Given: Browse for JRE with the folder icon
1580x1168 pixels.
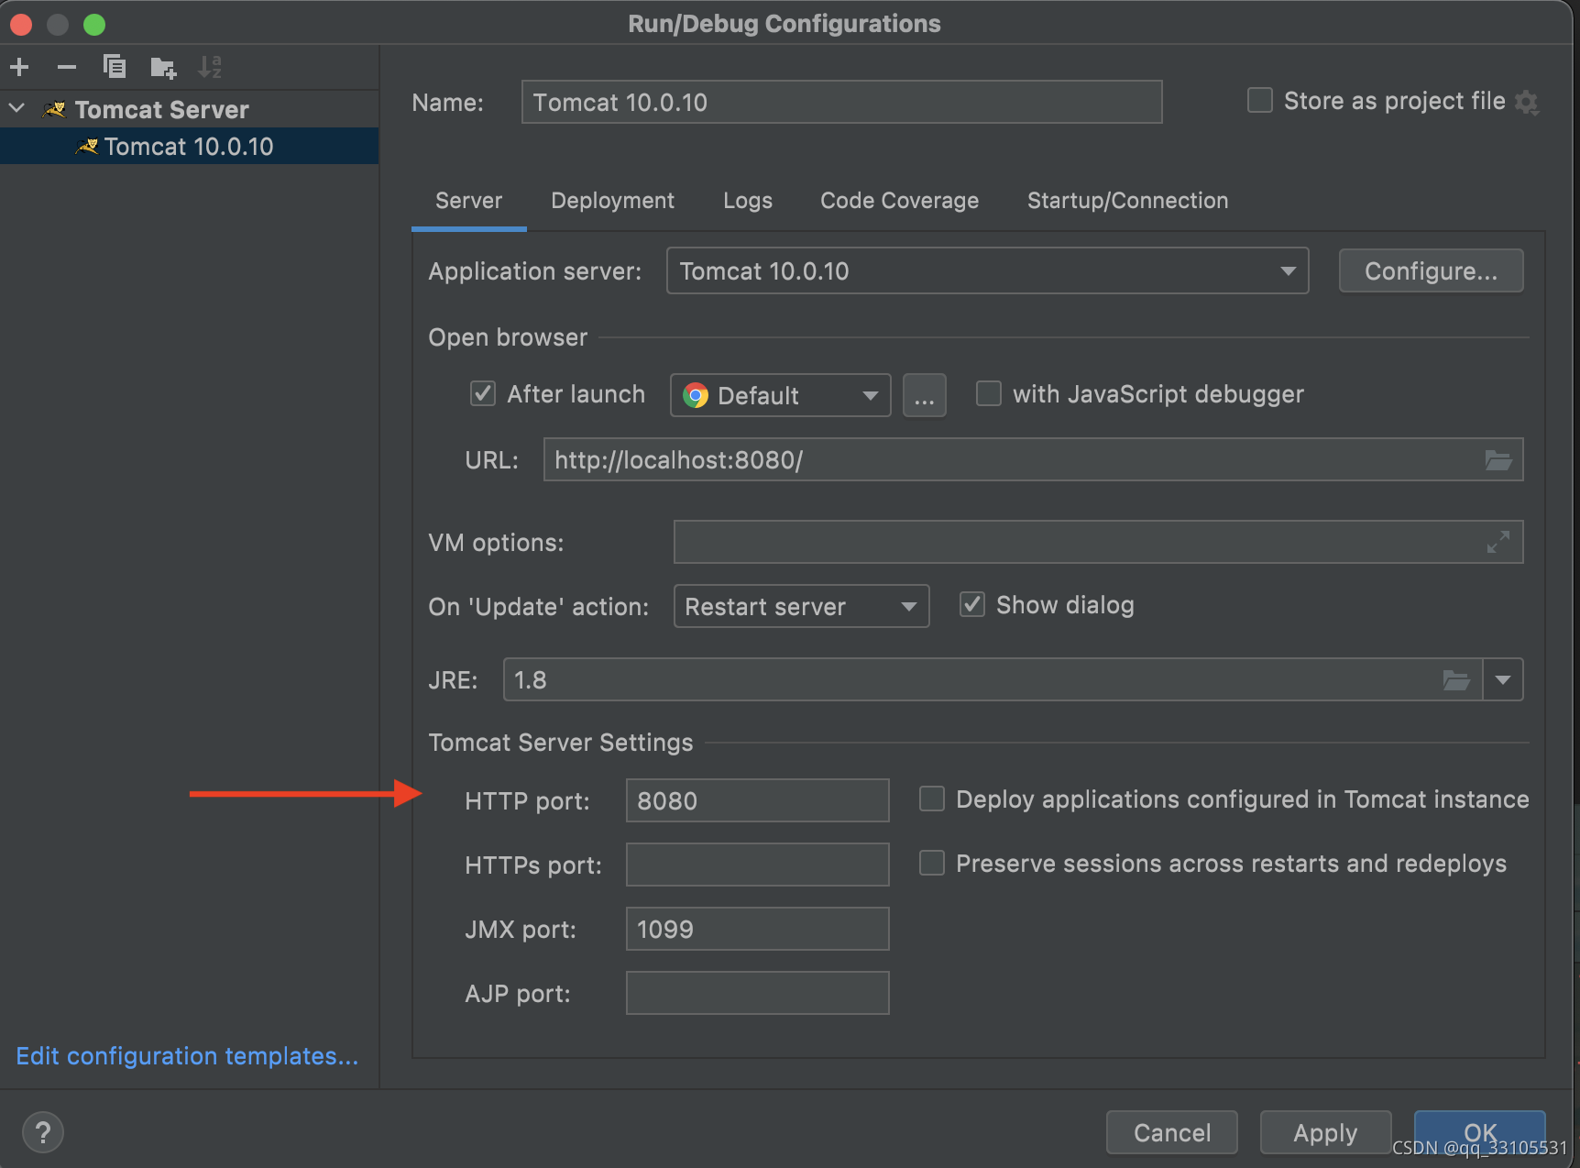Looking at the screenshot, I should tap(1456, 680).
